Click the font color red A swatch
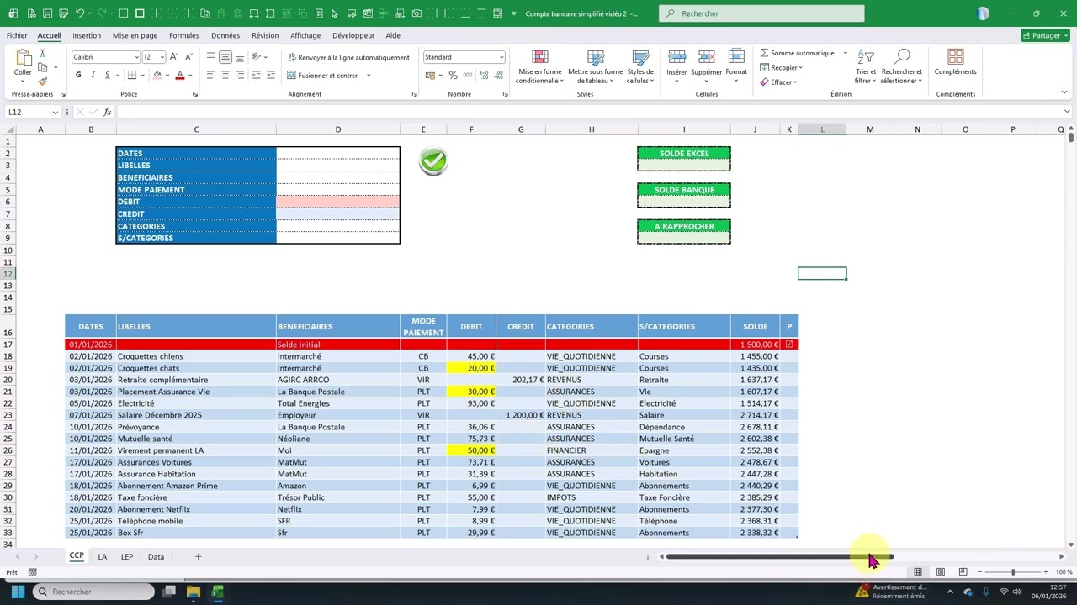Screen dimensions: 1077x605 click(x=179, y=75)
